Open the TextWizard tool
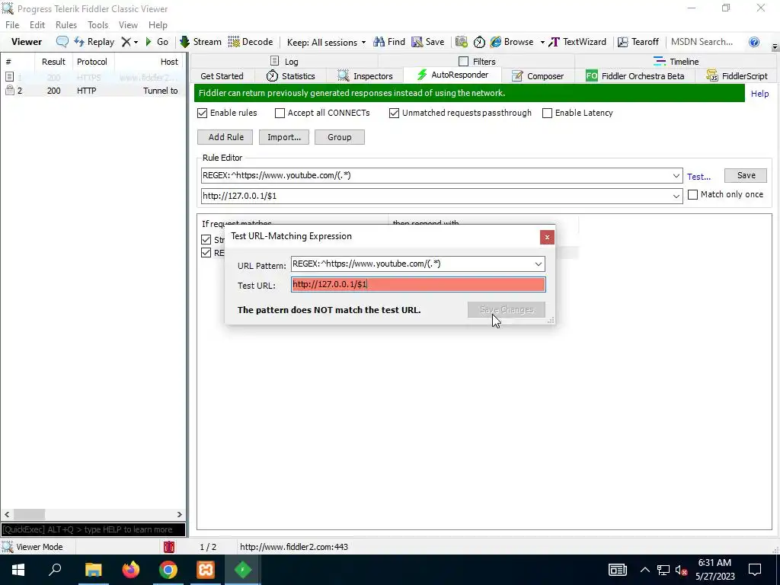 click(x=577, y=42)
